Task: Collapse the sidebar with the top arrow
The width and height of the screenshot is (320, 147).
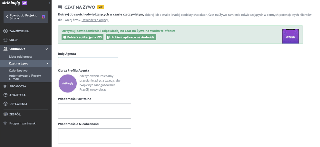Action: click(49, 3)
